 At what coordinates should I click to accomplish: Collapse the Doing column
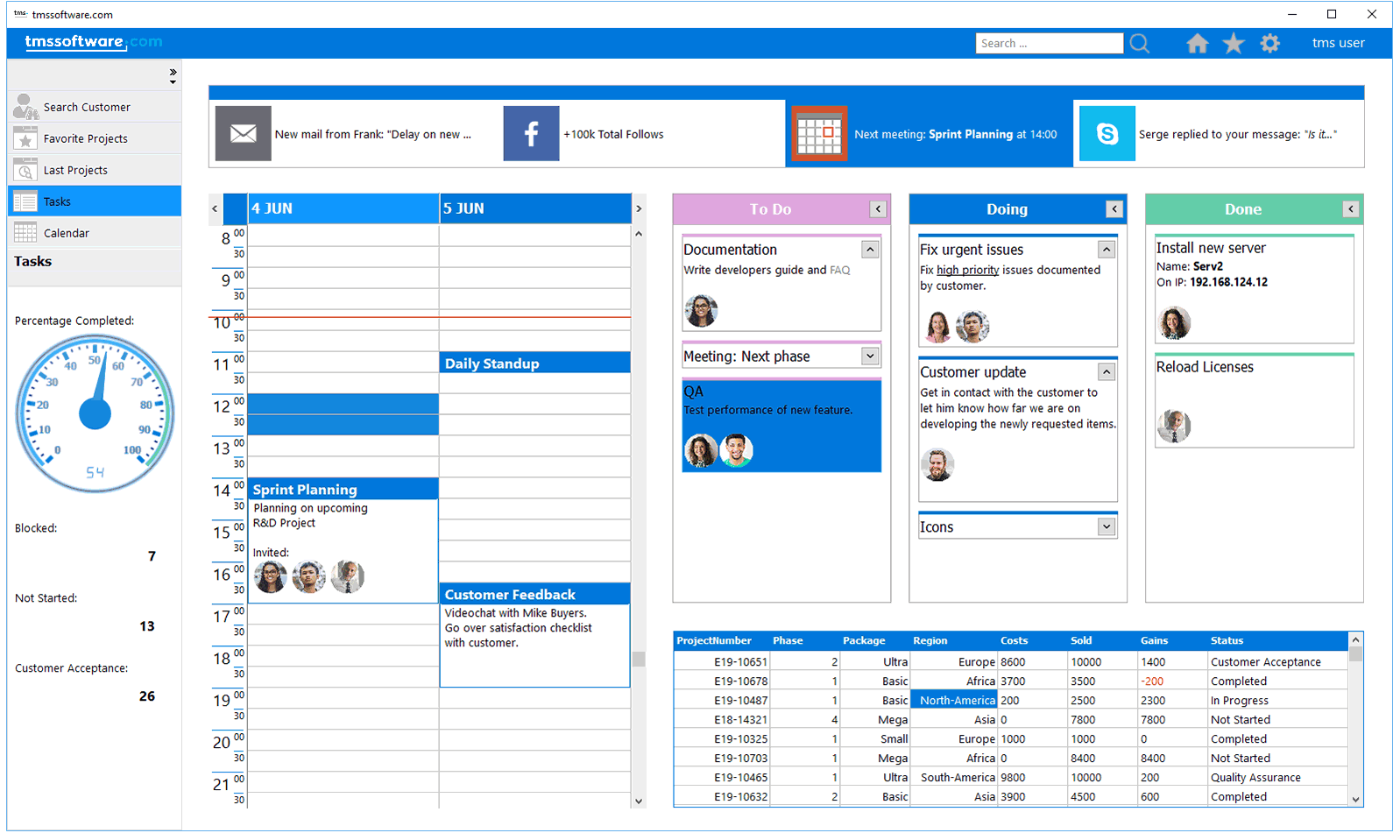pos(1114,209)
